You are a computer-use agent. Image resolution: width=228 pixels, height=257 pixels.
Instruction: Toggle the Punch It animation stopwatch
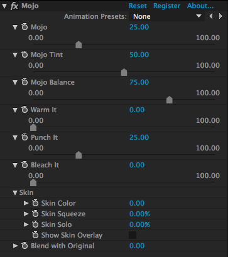point(24,137)
